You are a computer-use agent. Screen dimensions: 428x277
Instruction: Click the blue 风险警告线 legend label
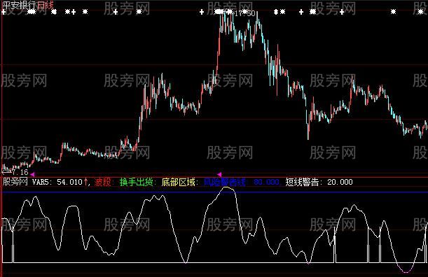point(226,182)
